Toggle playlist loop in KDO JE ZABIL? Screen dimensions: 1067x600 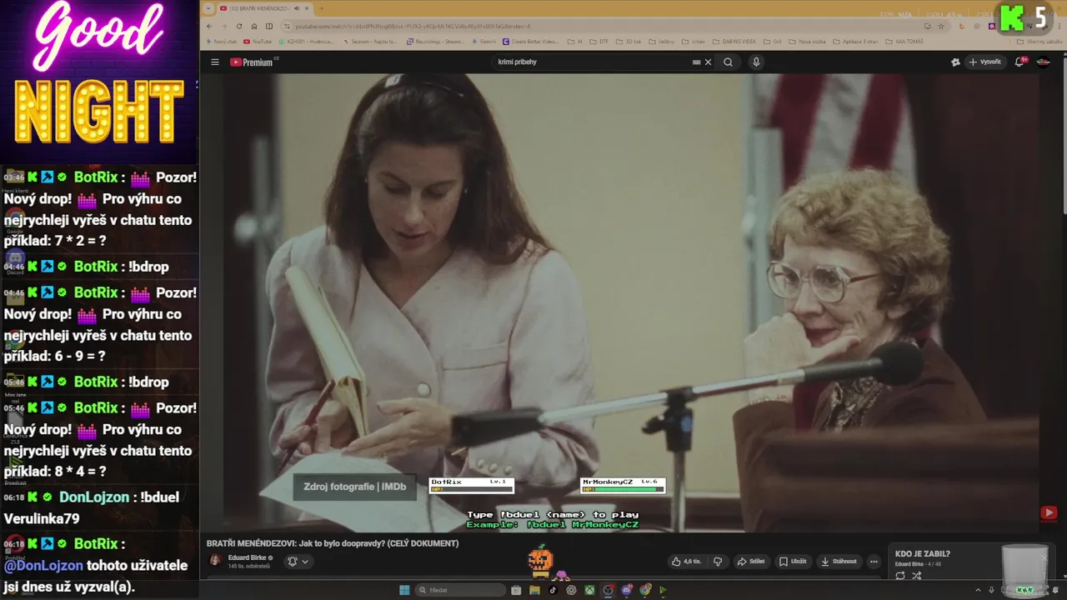(x=900, y=576)
